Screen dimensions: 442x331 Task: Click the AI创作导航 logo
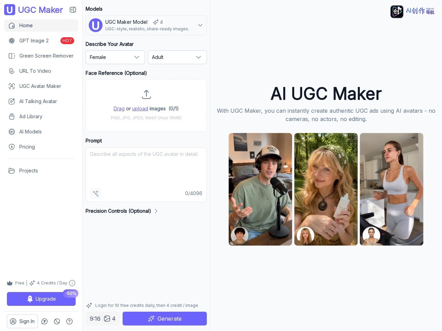click(x=413, y=11)
